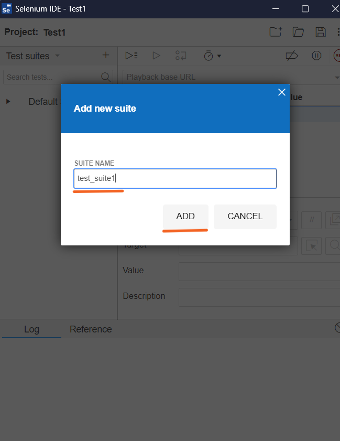This screenshot has width=340, height=441.
Task: Select target in page picker icon
Action: pyautogui.click(x=311, y=246)
